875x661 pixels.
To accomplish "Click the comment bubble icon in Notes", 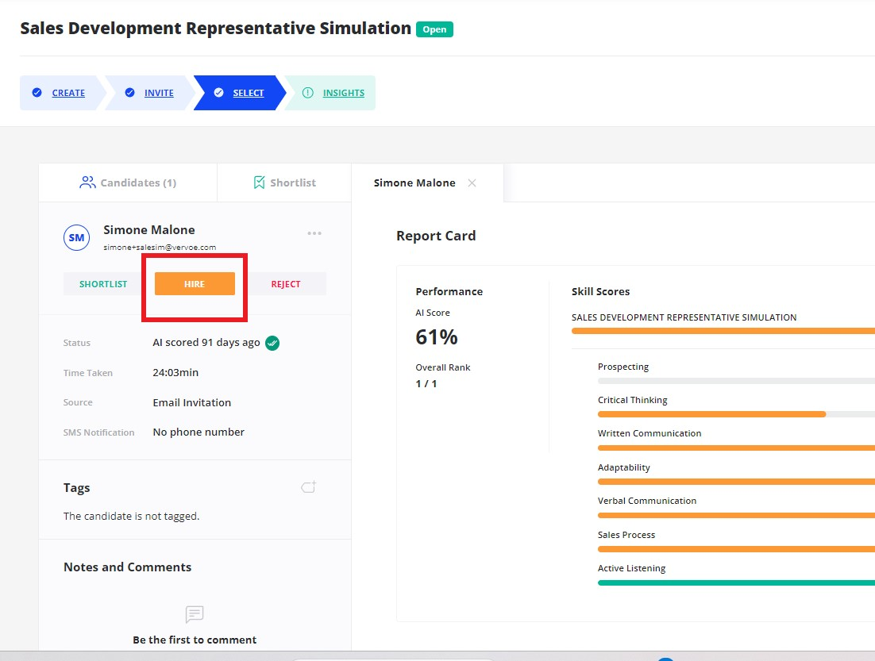I will tap(195, 614).
